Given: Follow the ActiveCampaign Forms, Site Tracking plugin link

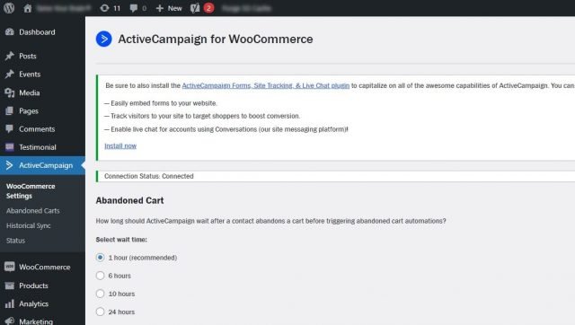Looking at the screenshot, I should click(x=266, y=85).
